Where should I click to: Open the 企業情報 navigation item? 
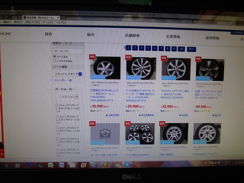[x=173, y=37]
